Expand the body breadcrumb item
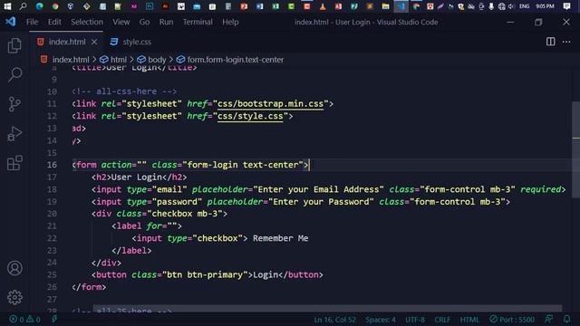This screenshot has width=580, height=326. pyautogui.click(x=157, y=60)
